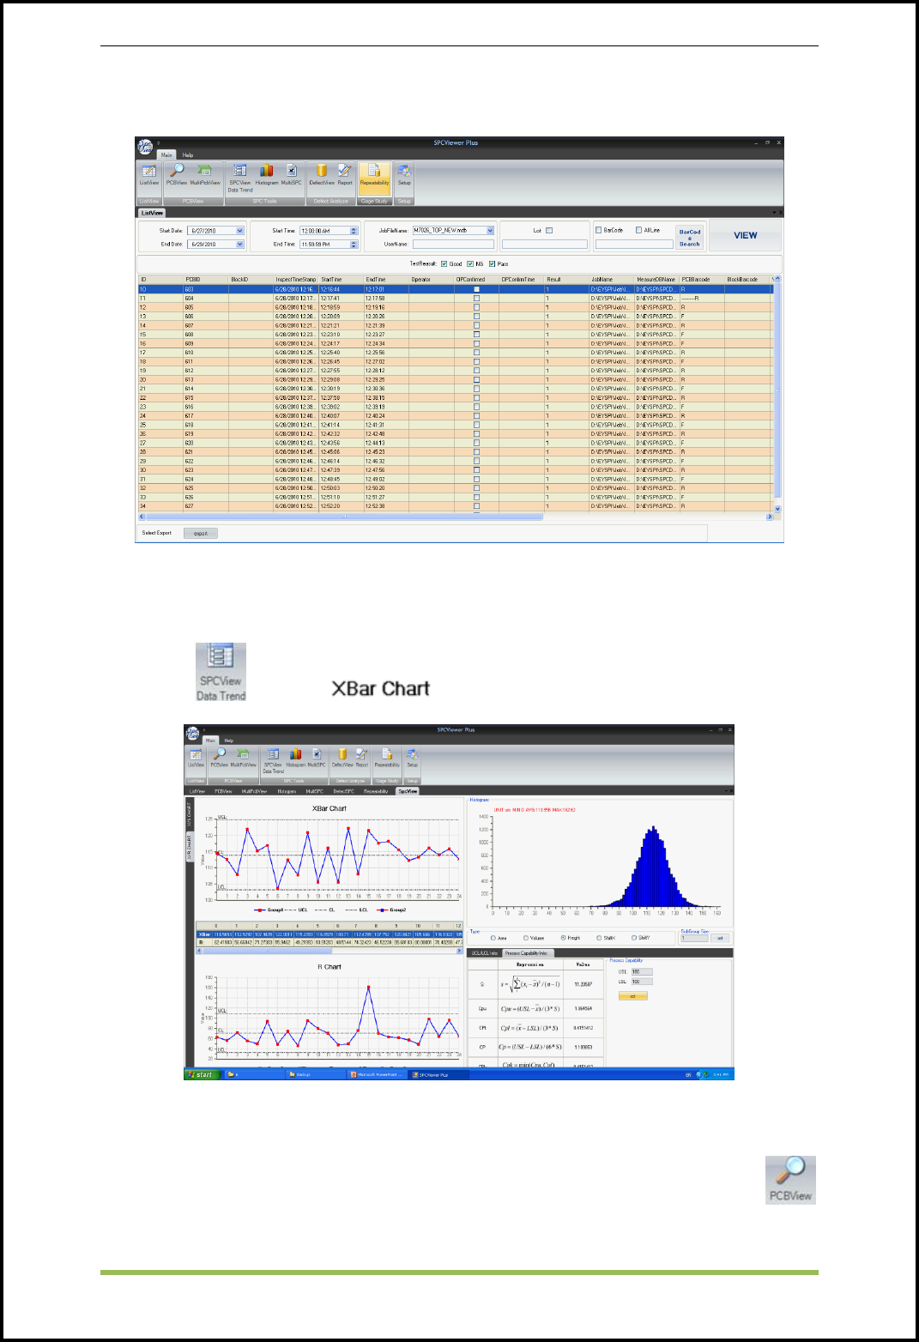Image resolution: width=919 pixels, height=1342 pixels.
Task: Click vertical scrollbar of list table
Action: tap(777, 394)
